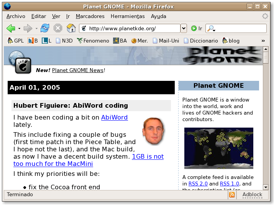Open the RSS 1.0 feed link
This screenshot has width=274, height=205.
coord(230,184)
